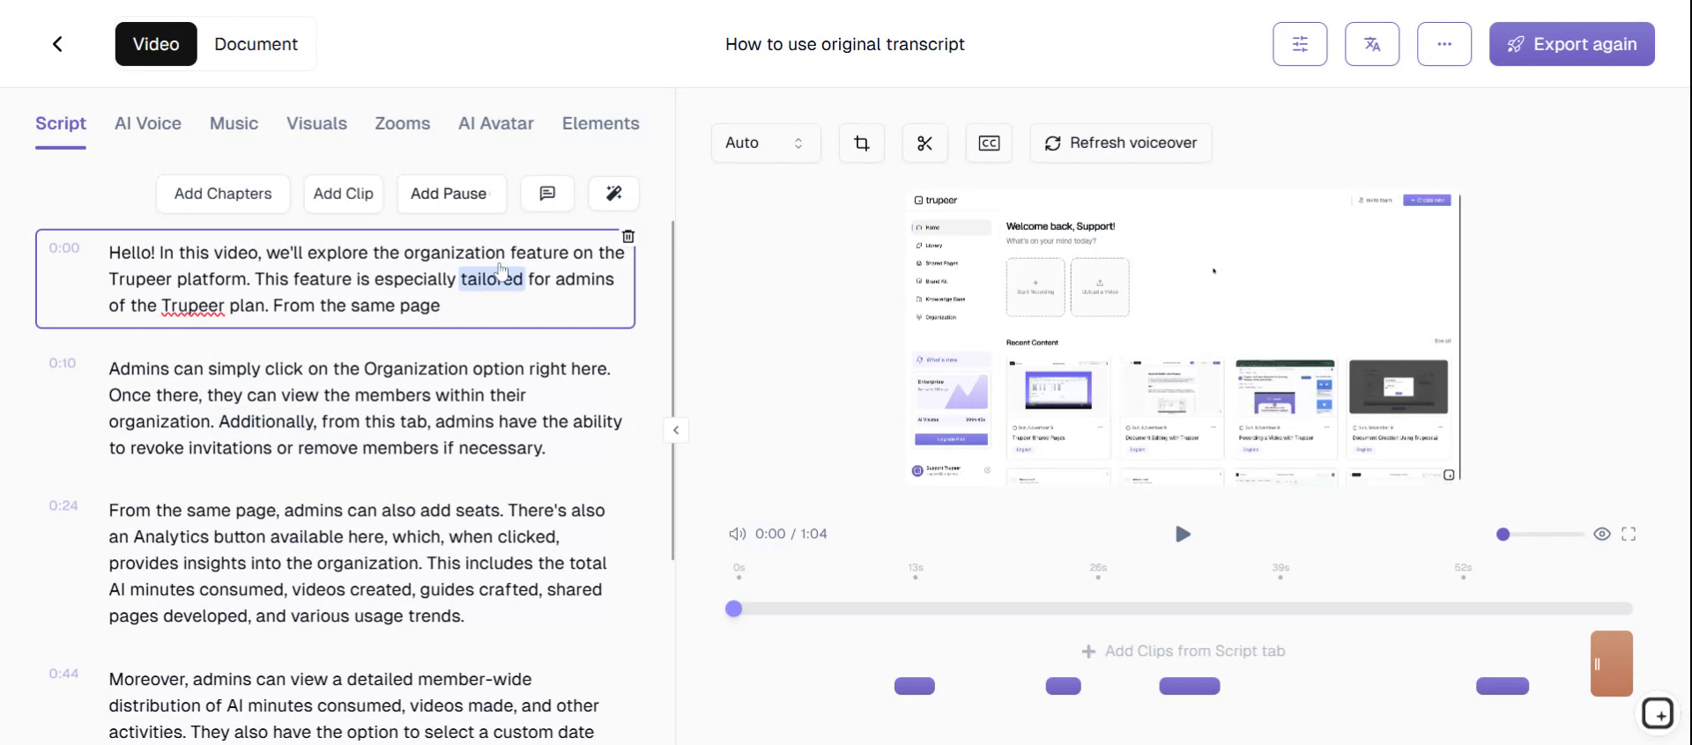The width and height of the screenshot is (1692, 745).
Task: Click the timeline progress track
Action: 1183,609
